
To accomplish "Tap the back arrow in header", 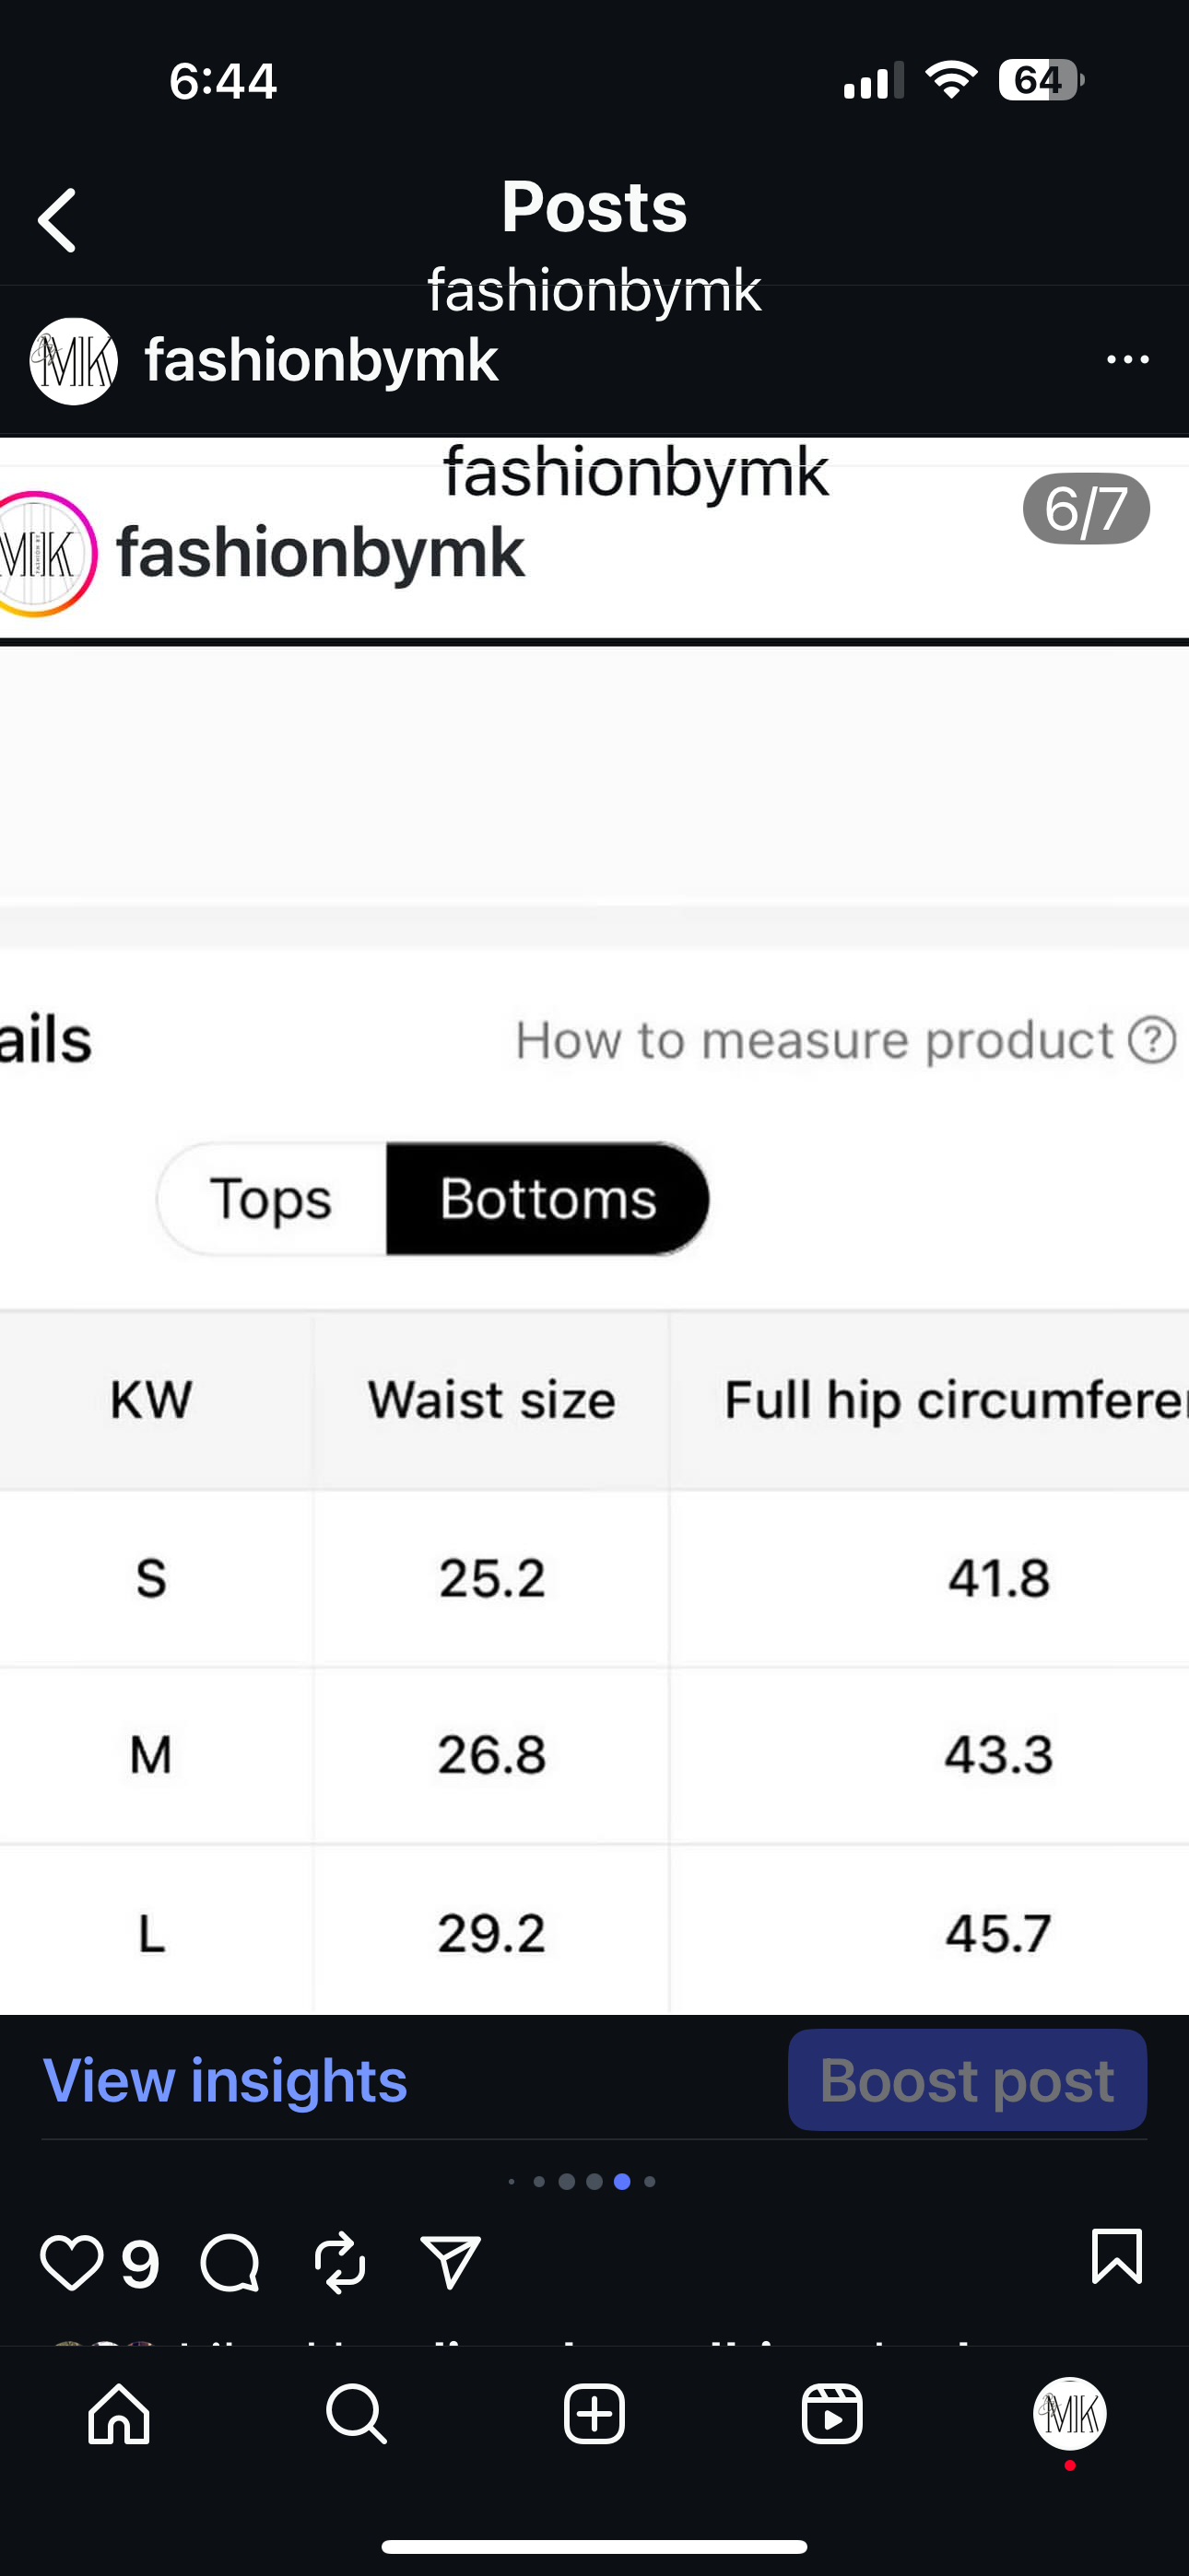I will click(x=57, y=220).
